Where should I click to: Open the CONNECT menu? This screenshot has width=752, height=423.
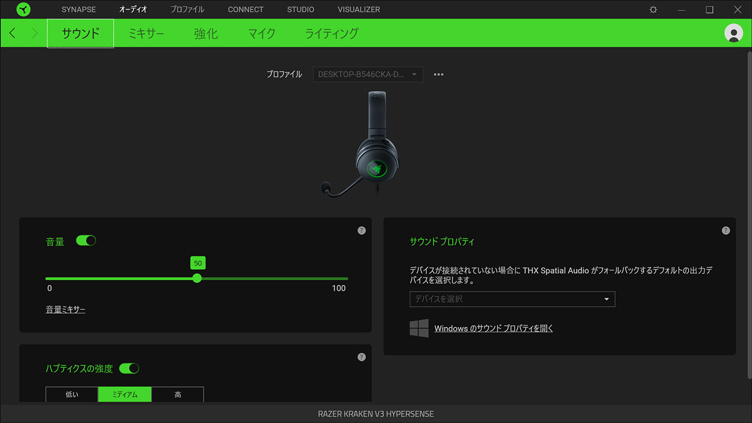[x=246, y=9]
